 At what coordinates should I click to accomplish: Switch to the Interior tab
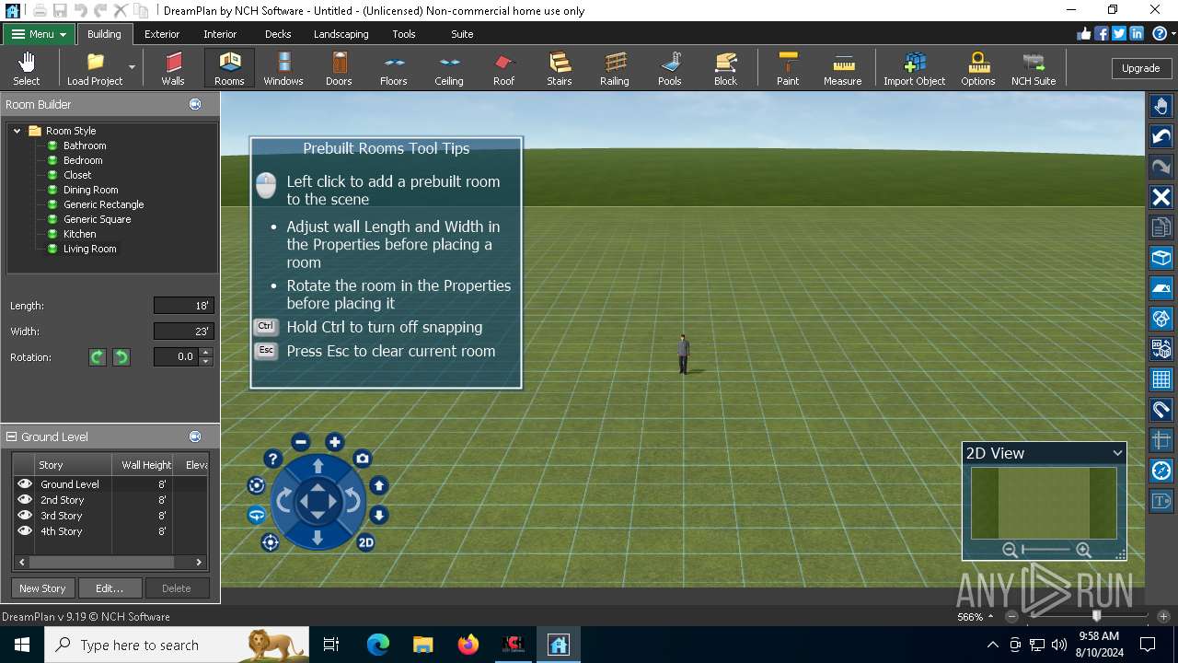point(220,34)
